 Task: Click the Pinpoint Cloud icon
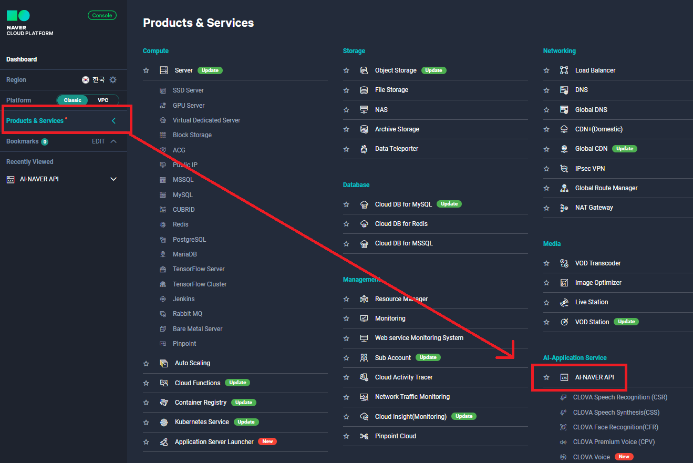point(364,436)
